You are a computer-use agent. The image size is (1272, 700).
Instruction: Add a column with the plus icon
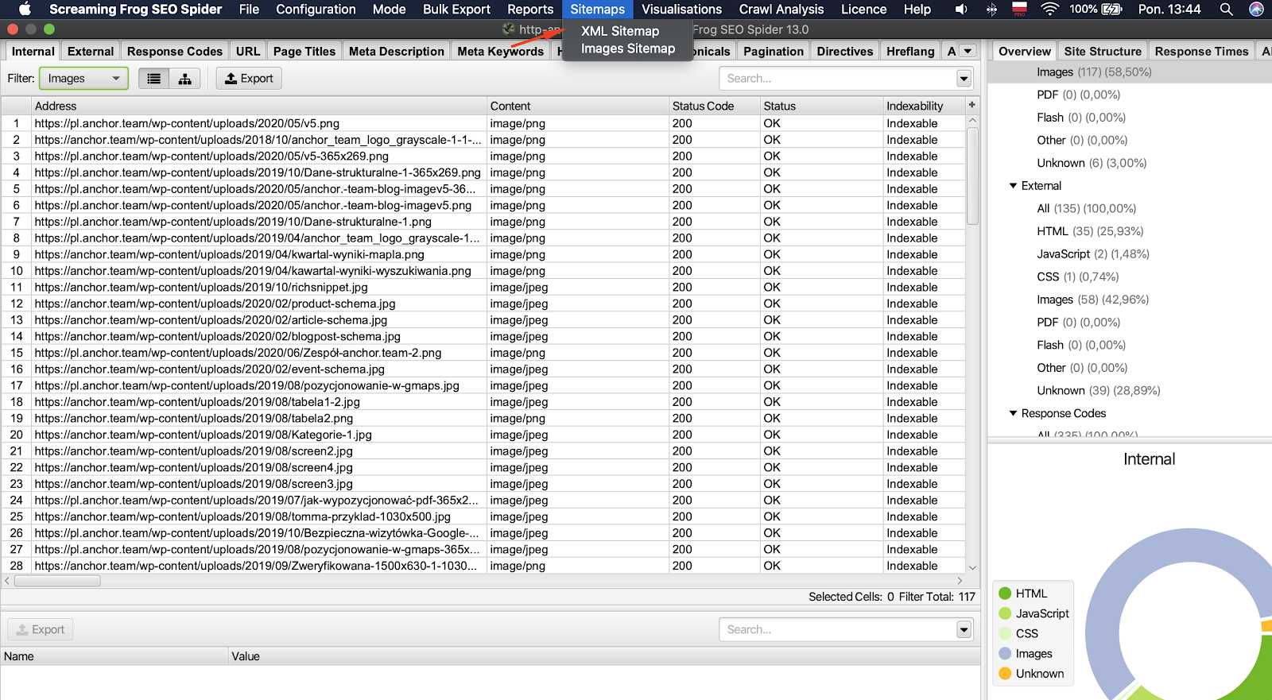point(971,105)
